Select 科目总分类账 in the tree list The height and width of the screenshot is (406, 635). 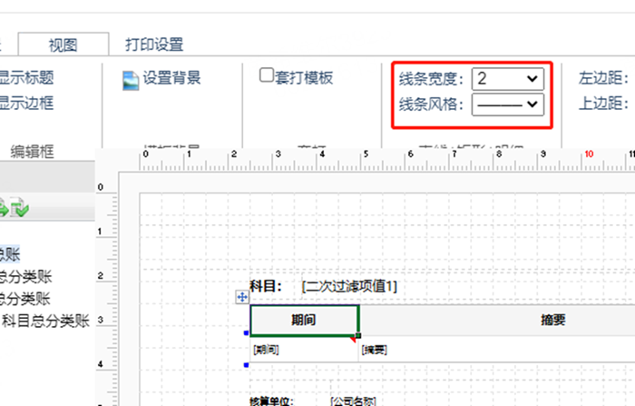click(45, 321)
